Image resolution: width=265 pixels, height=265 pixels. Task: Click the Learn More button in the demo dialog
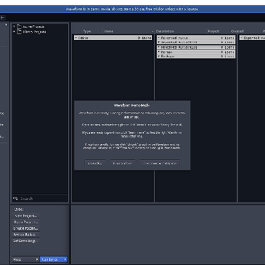122,163
